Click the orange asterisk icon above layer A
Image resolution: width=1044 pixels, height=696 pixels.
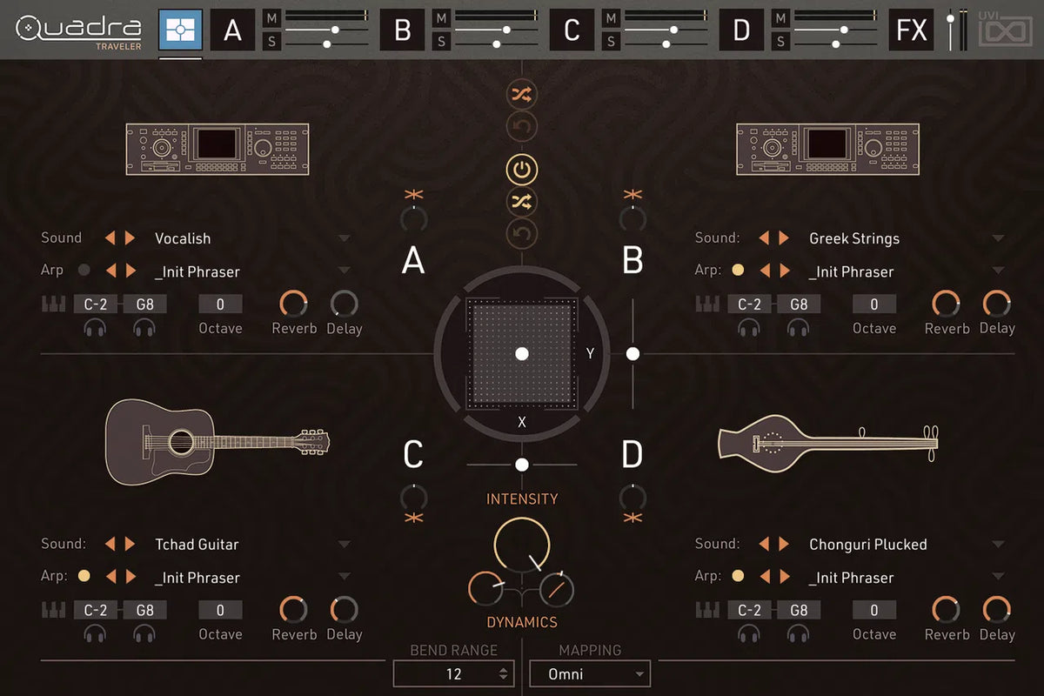tap(413, 194)
